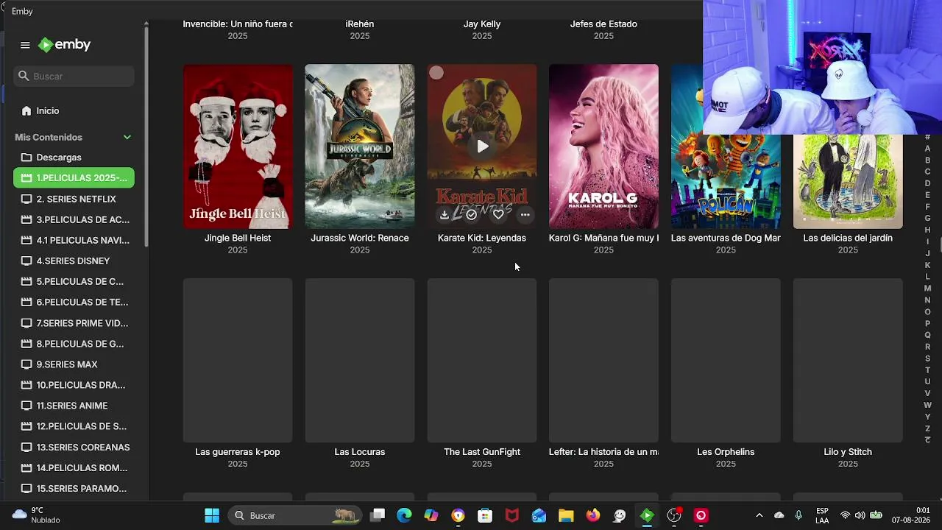Collapse the Mis Contenidos section
The width and height of the screenshot is (942, 530).
click(x=127, y=137)
